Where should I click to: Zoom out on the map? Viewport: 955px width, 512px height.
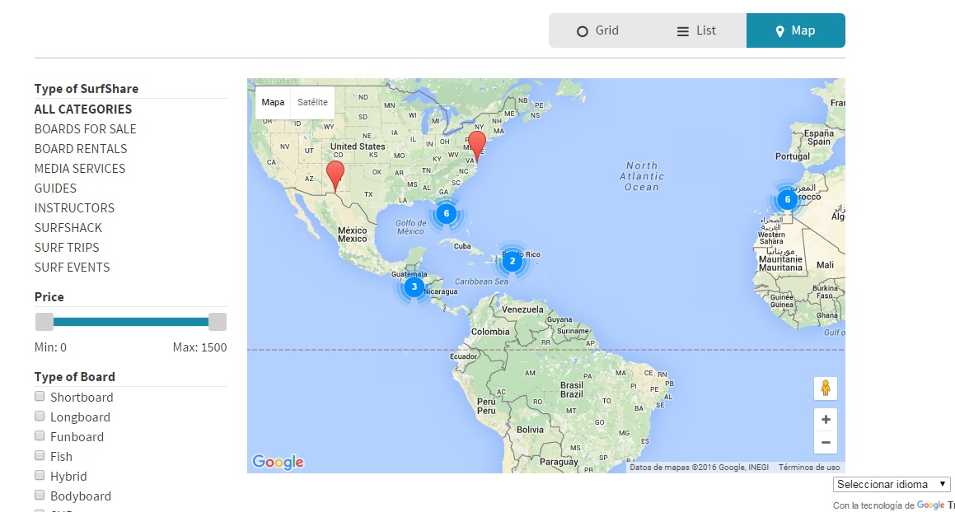[825, 443]
